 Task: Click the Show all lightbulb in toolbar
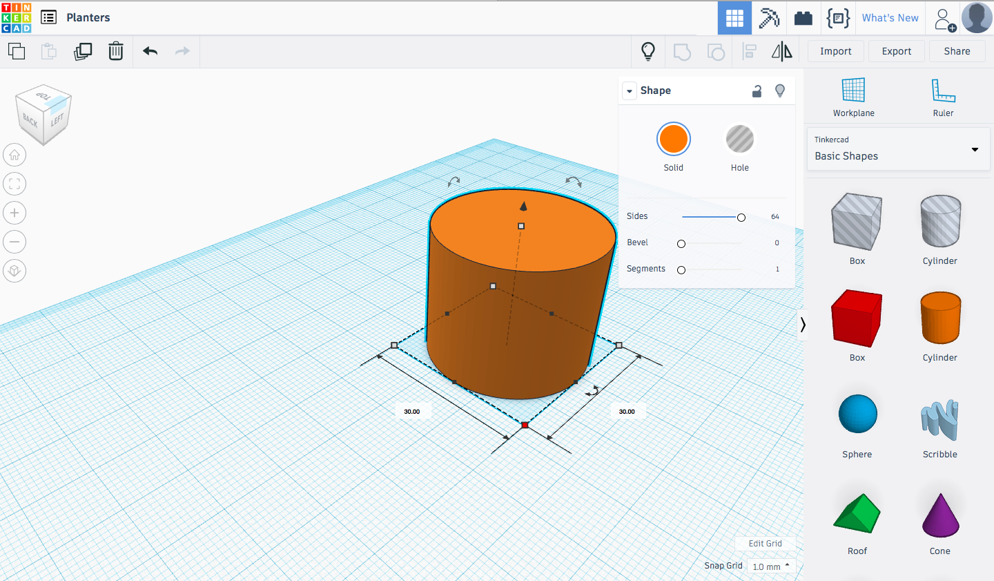(648, 51)
